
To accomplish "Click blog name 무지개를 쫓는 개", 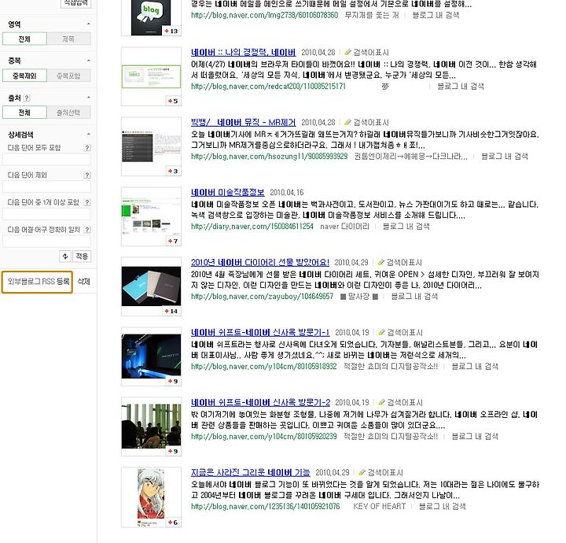I will point(372,15).
